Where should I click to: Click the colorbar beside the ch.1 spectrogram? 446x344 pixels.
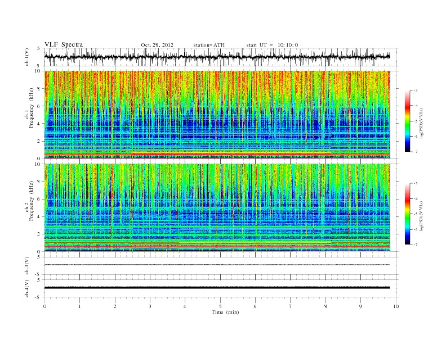407,121
